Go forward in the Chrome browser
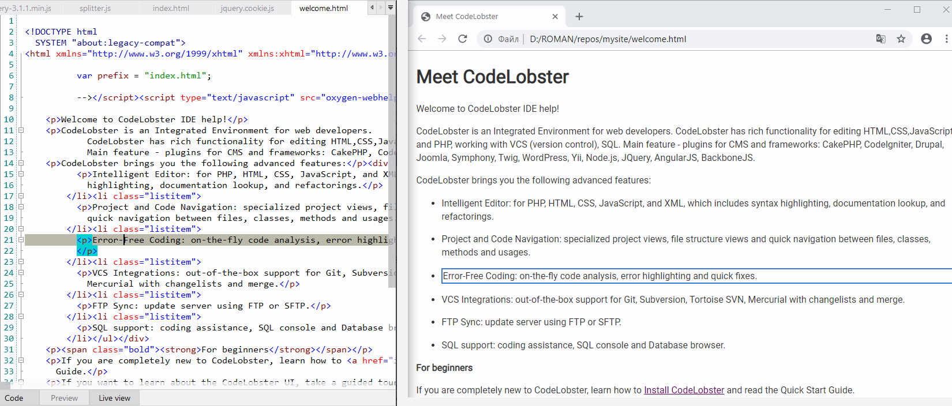952x406 pixels. pos(442,39)
